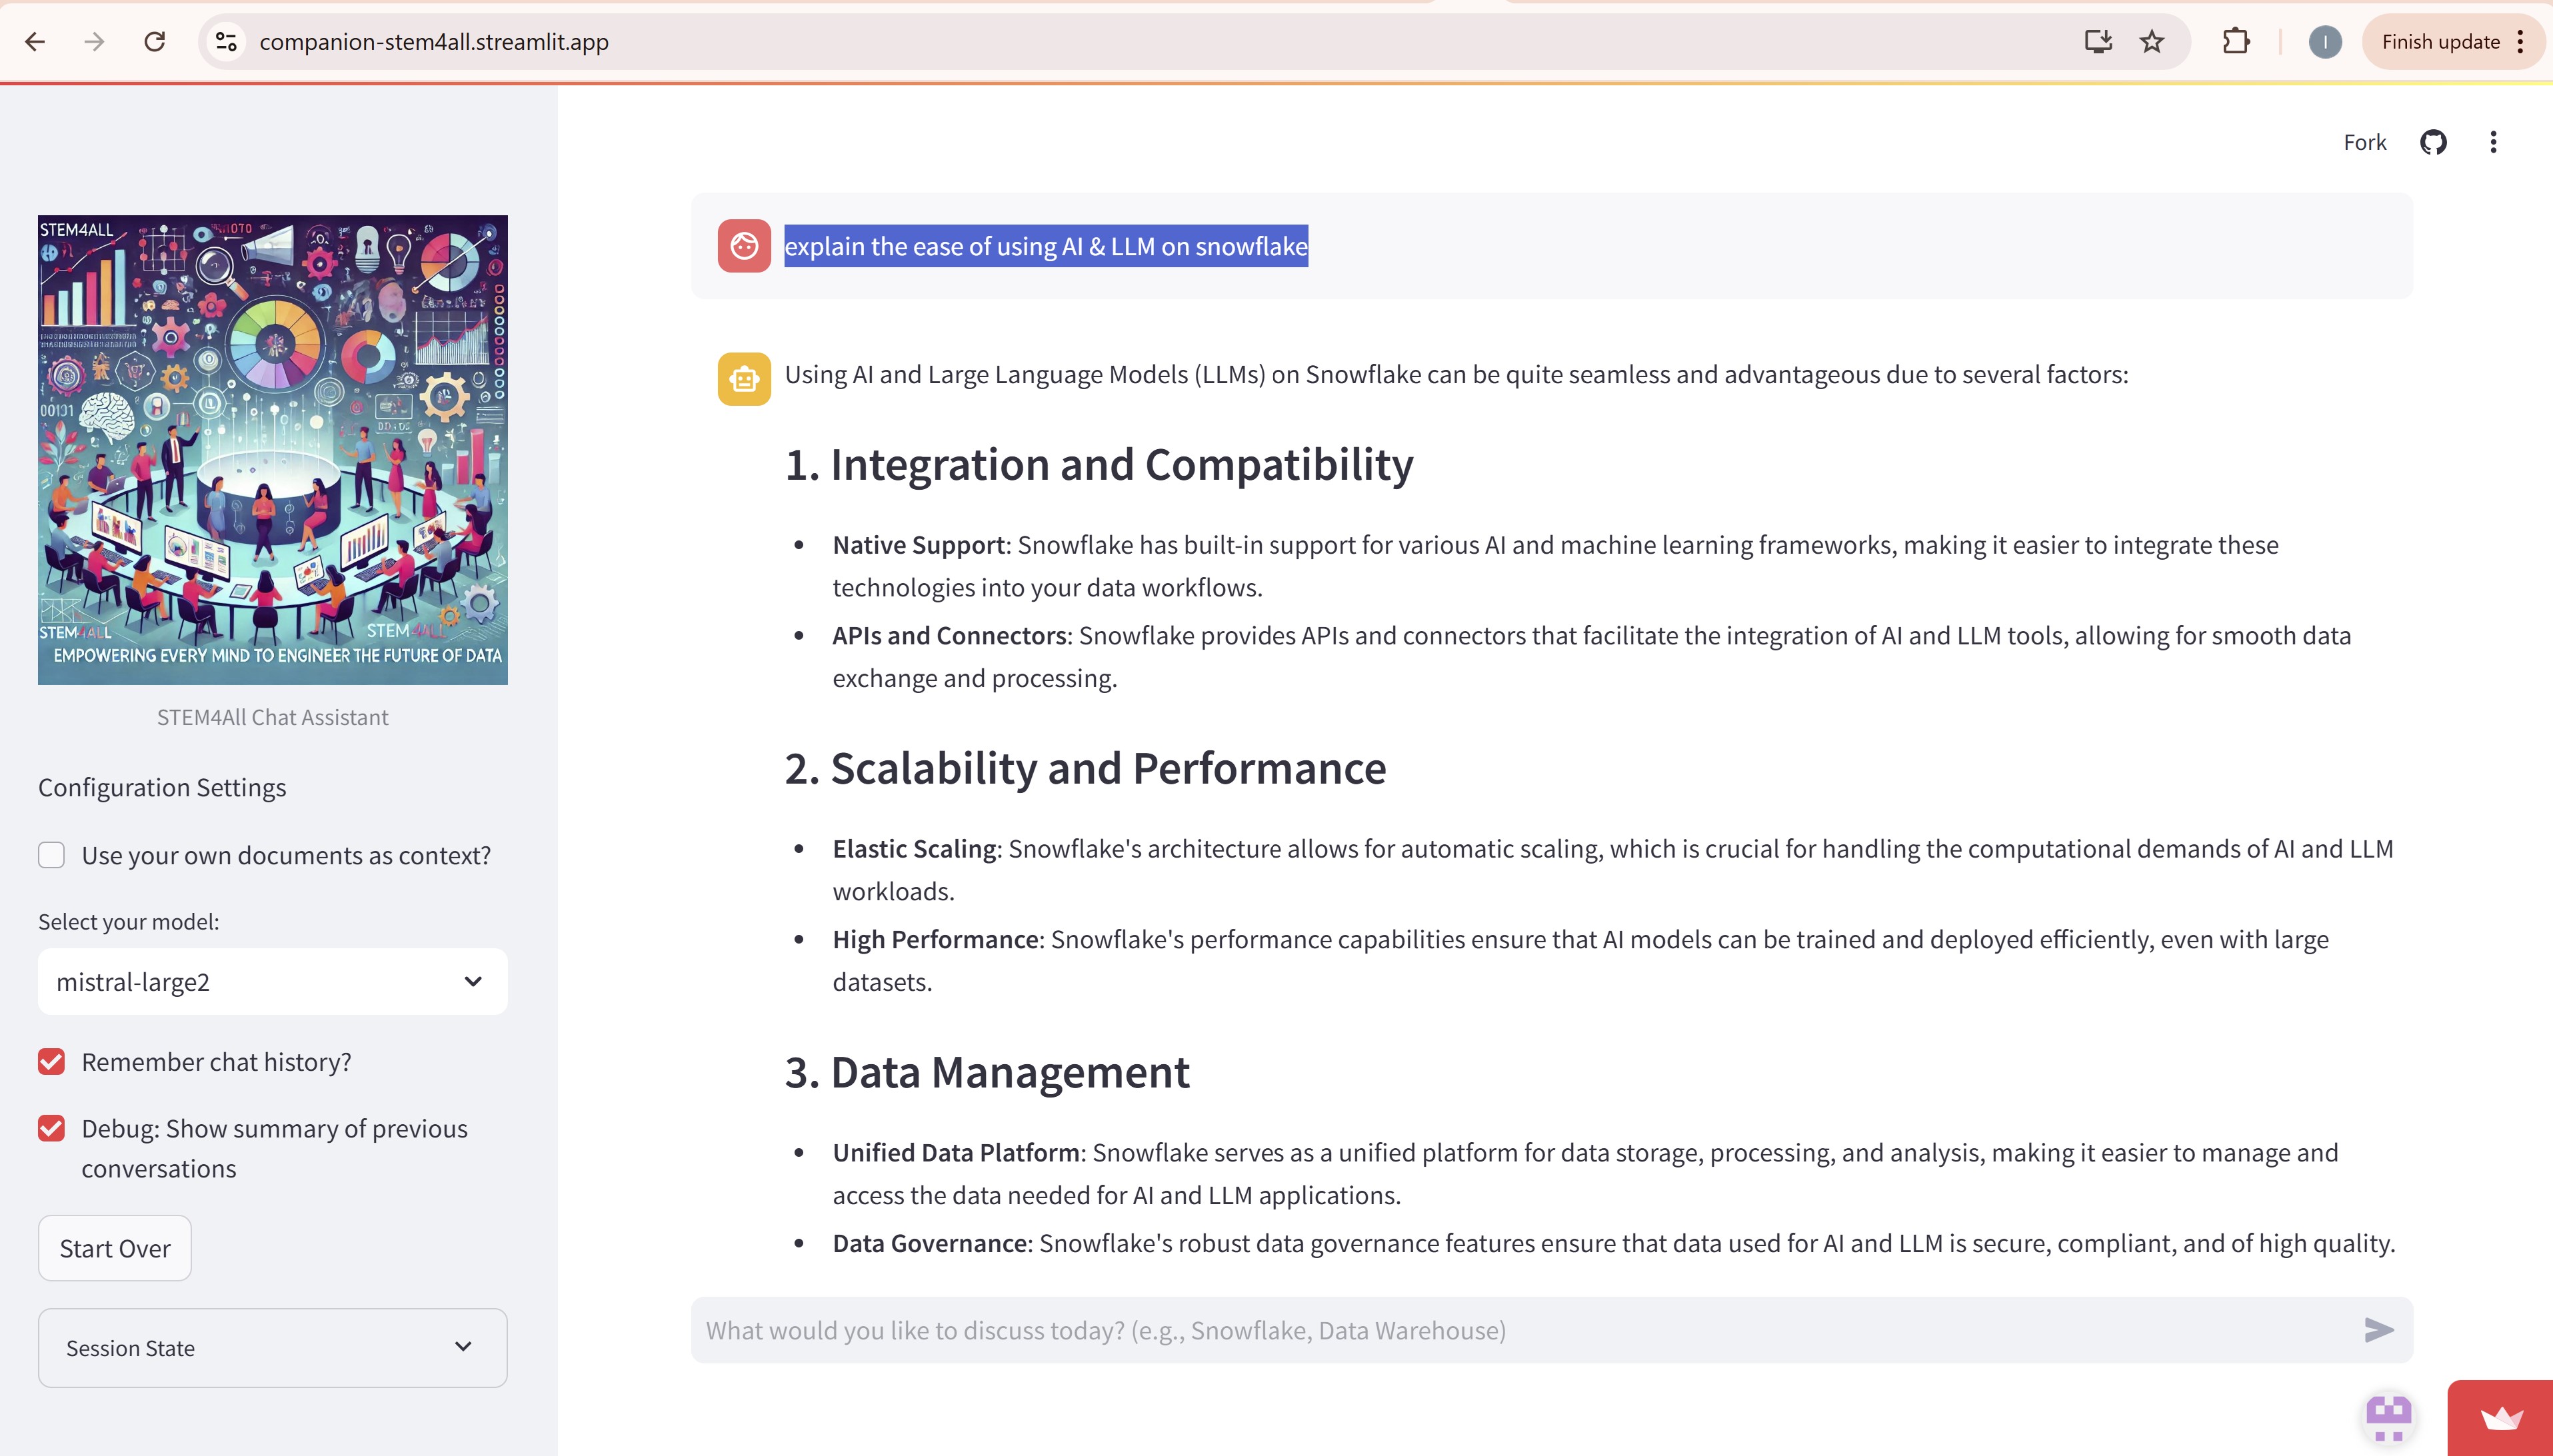This screenshot has width=2553, height=1456.
Task: Click the STEM4All sidebar banner image
Action: click(x=272, y=449)
